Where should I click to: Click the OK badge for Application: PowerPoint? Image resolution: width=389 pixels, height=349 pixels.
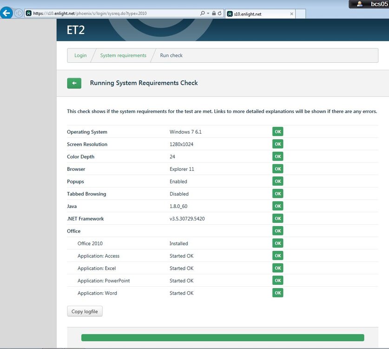tap(277, 281)
